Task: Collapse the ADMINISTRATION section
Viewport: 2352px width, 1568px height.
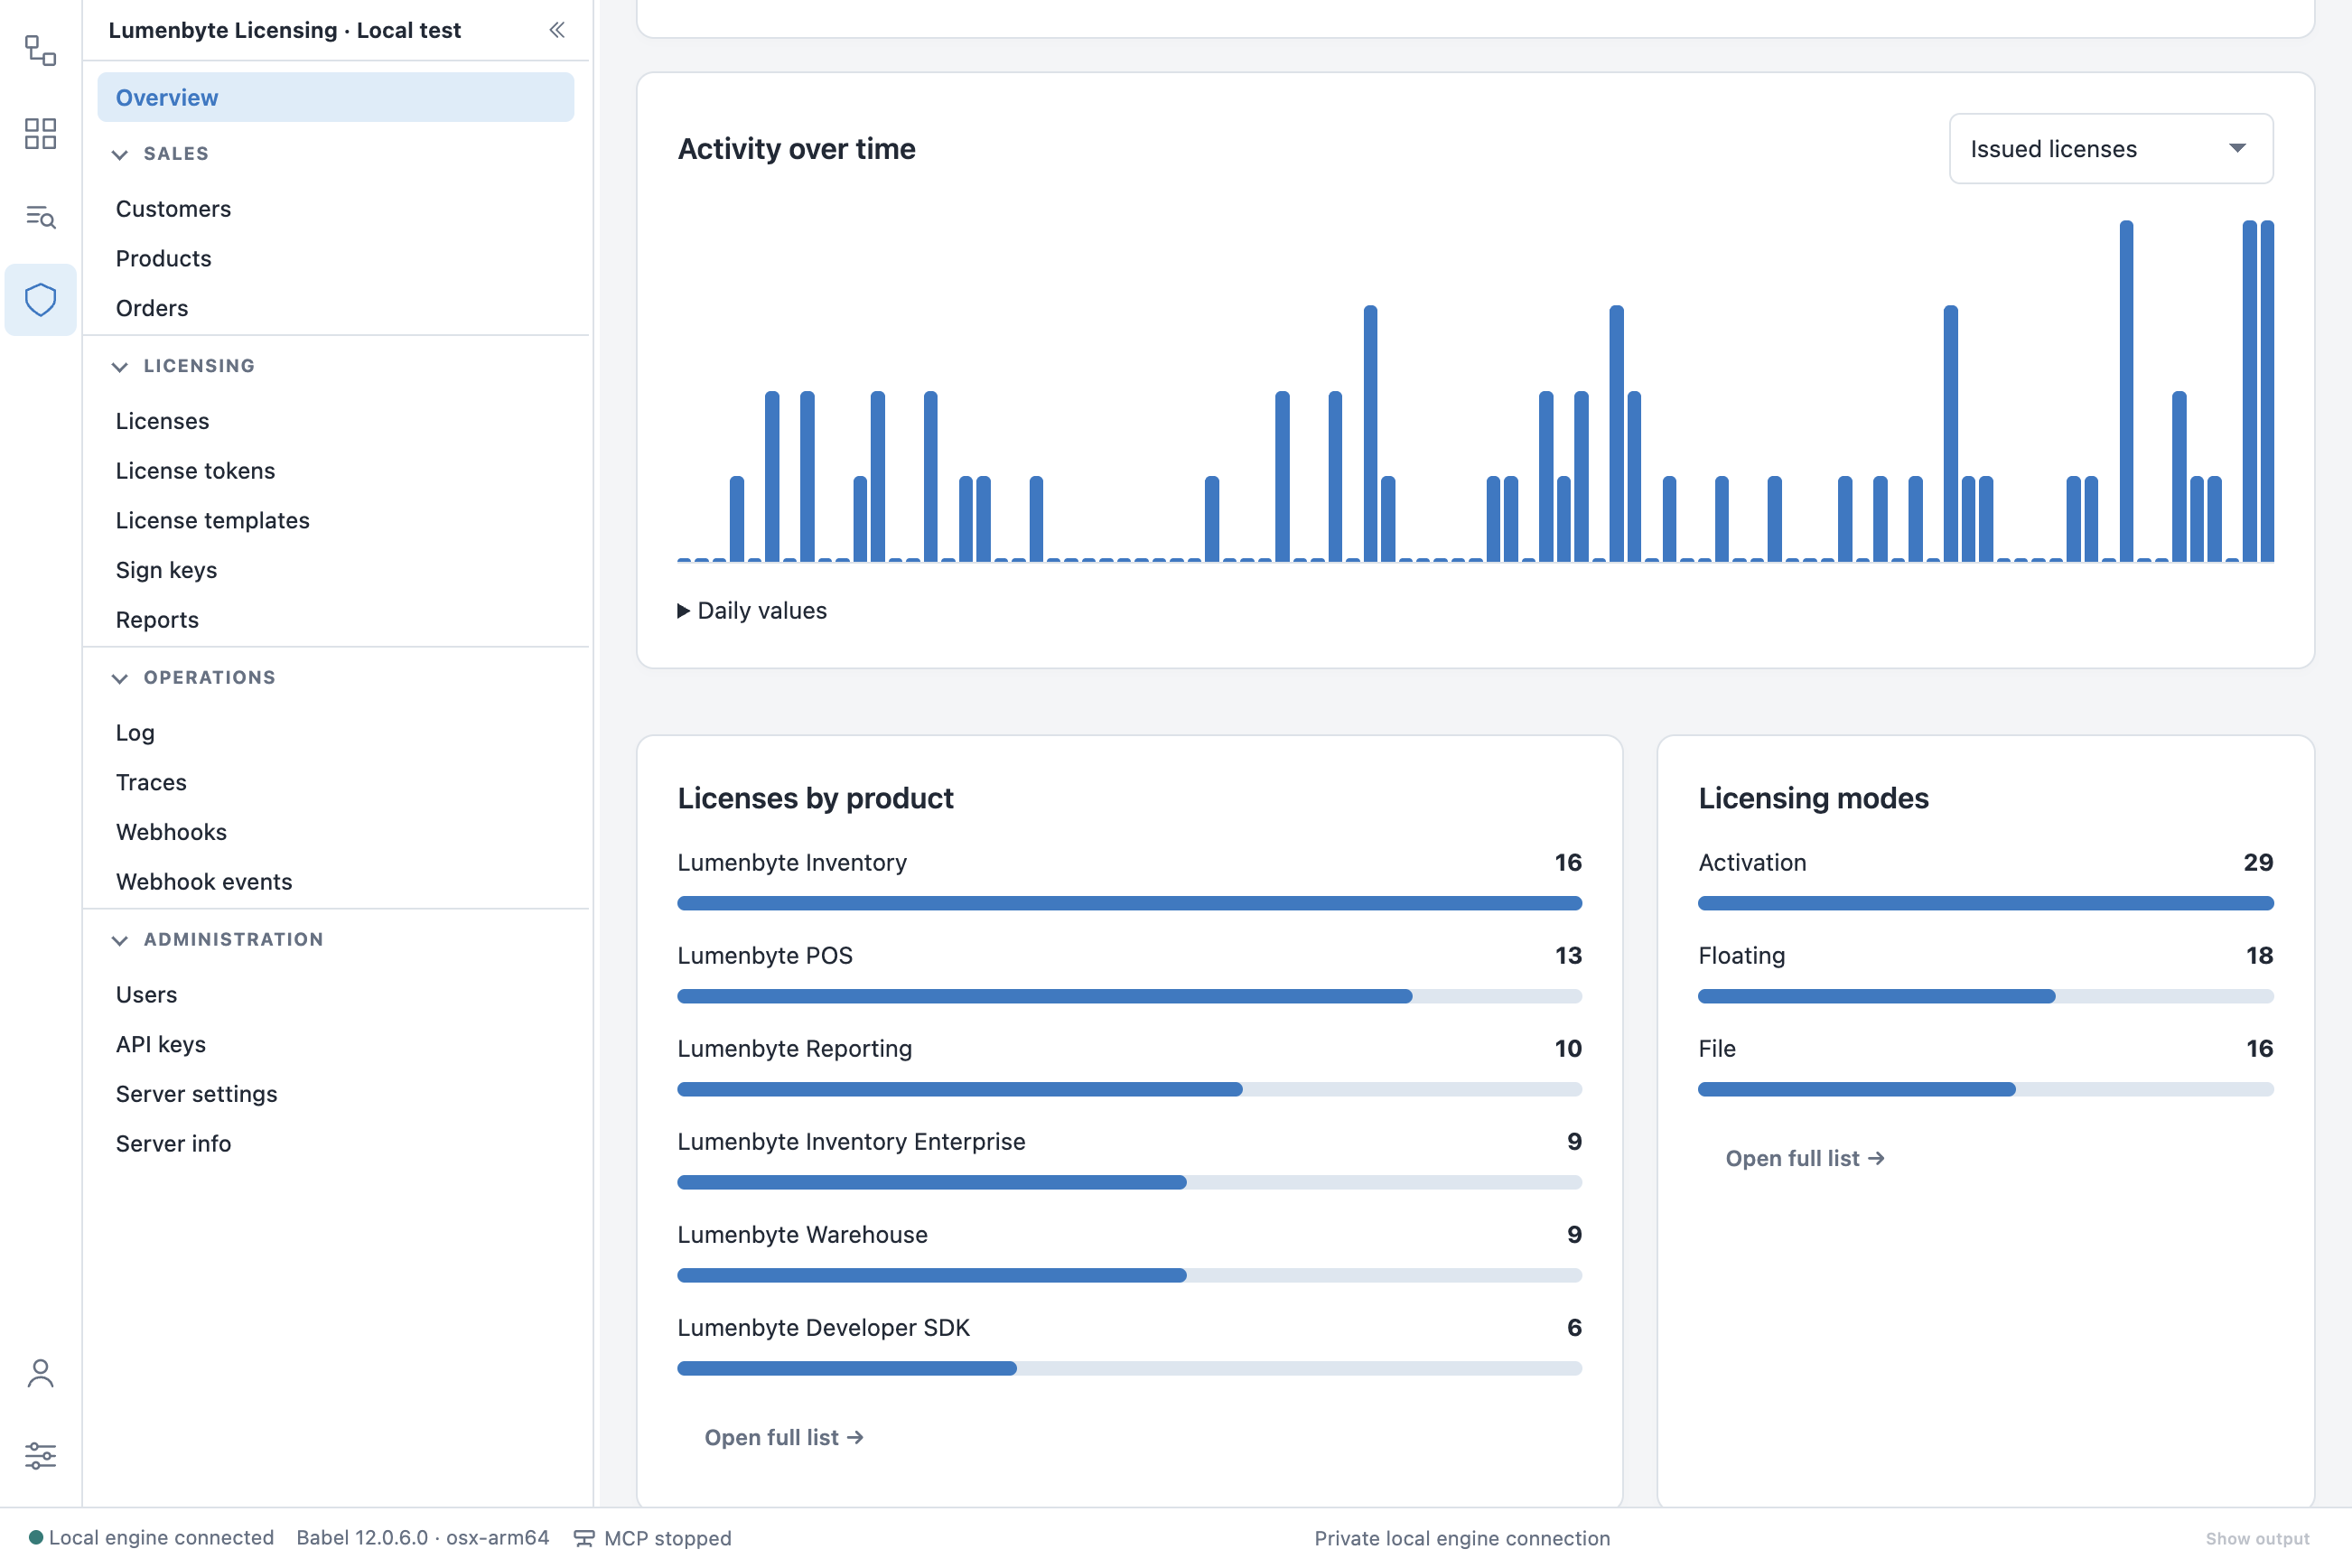Action: tap(120, 940)
